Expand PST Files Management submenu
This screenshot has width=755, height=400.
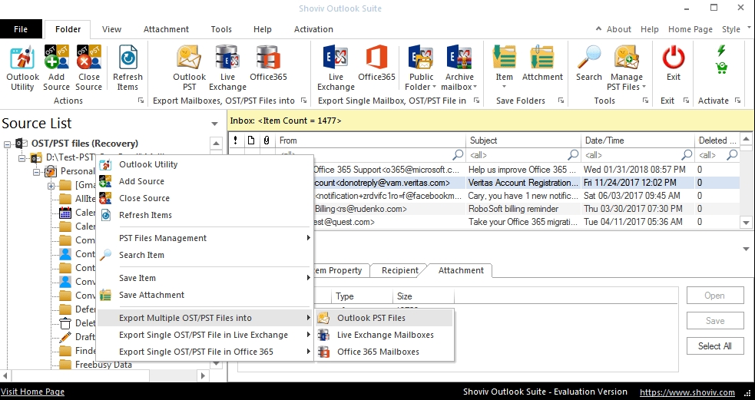click(204, 238)
